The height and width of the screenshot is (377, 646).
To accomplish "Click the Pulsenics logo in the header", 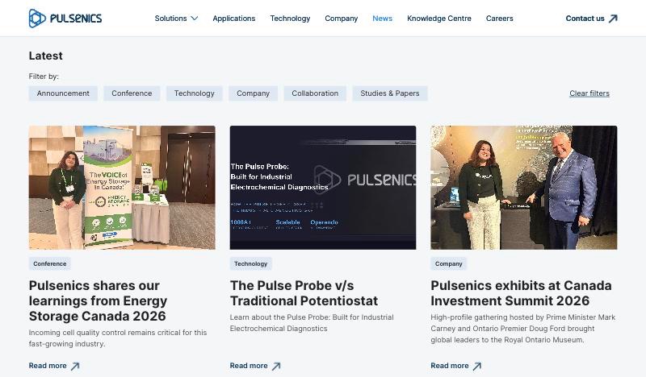I will [x=65, y=18].
